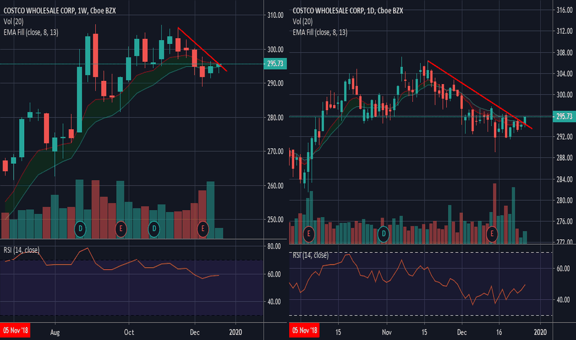Click Vol (20) indicator label on weekly chart
The height and width of the screenshot is (340, 576).
(x=14, y=22)
